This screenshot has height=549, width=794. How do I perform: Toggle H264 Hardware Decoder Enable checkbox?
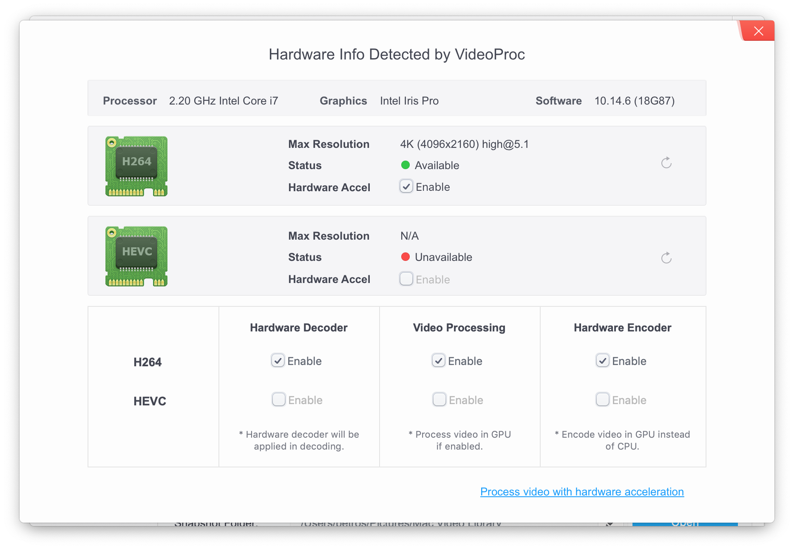point(278,361)
